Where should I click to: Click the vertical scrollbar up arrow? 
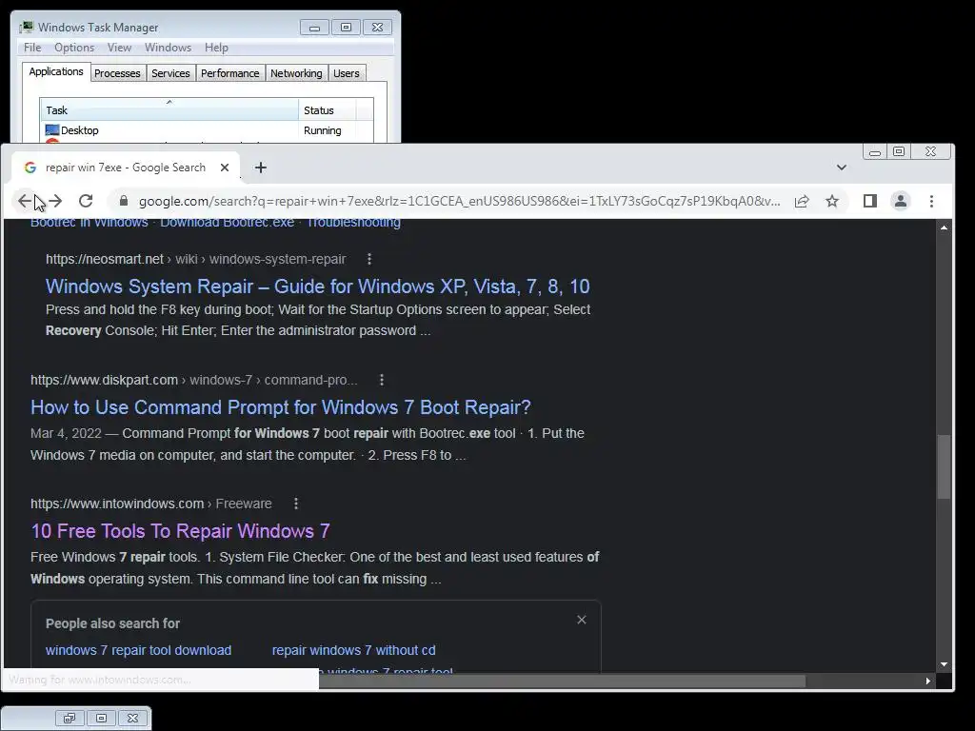[x=944, y=227]
